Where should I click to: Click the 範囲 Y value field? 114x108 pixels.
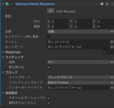(x=83, y=26)
